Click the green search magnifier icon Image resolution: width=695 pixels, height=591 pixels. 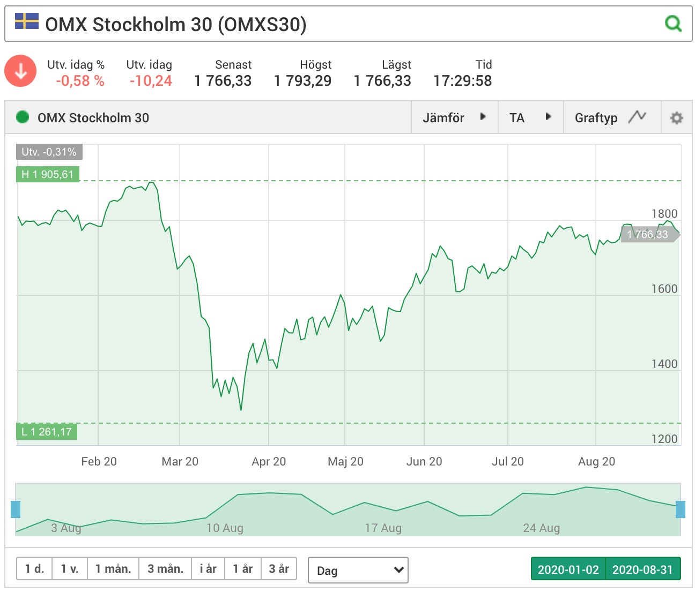[673, 24]
